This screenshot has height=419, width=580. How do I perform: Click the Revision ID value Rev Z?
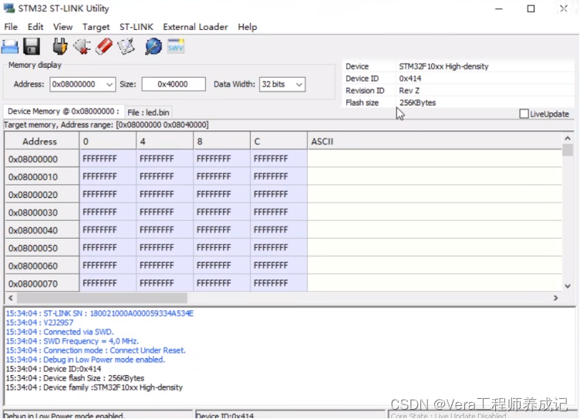click(x=409, y=91)
